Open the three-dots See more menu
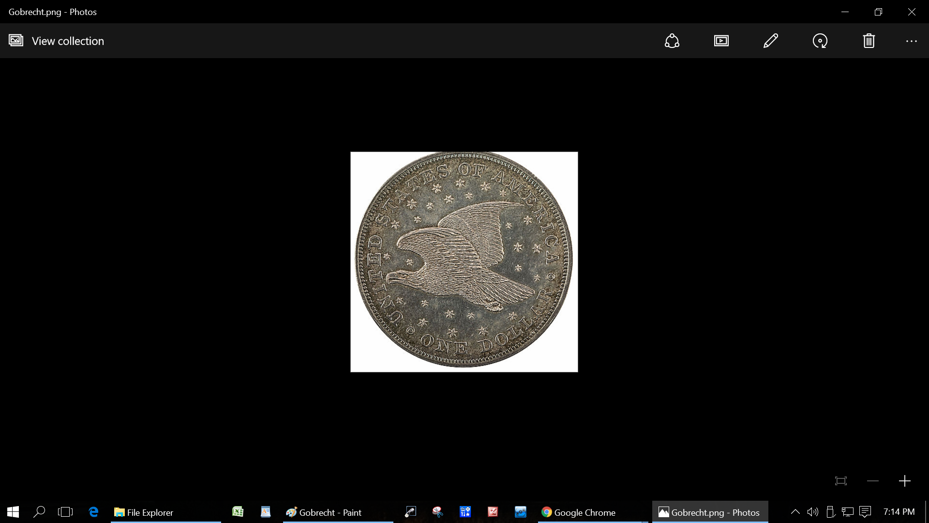 coord(911,41)
